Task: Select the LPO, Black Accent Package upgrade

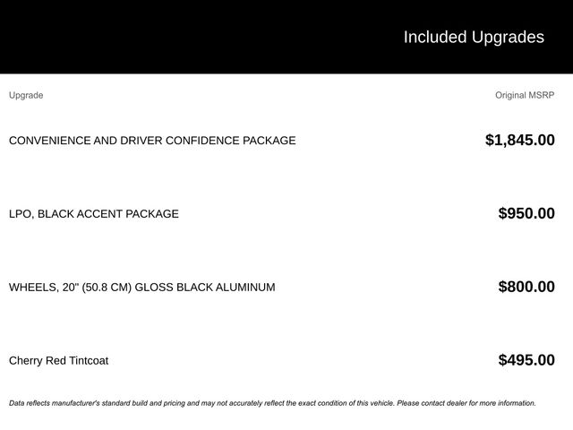Action: coord(94,214)
